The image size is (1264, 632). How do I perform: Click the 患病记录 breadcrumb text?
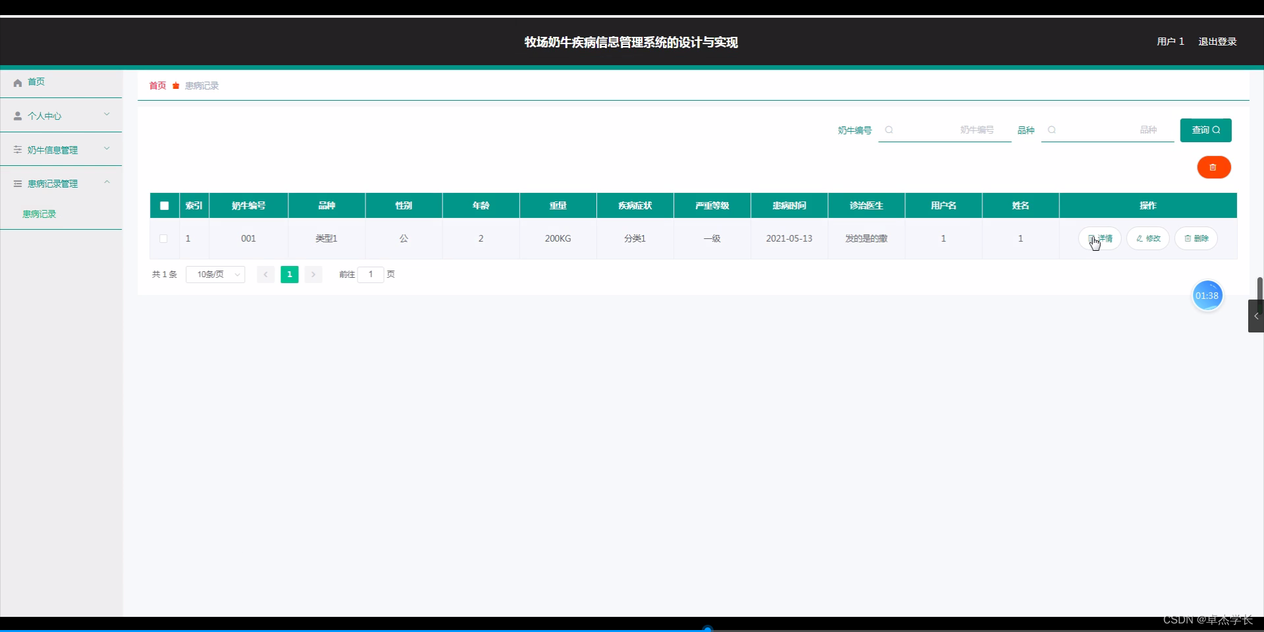click(201, 86)
